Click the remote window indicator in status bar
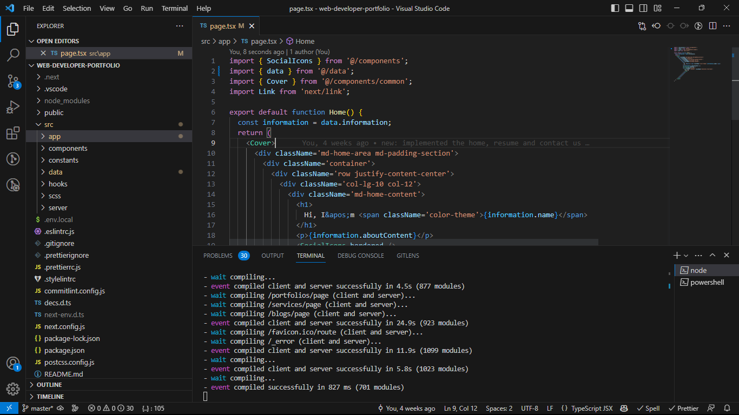739x415 pixels. 9,409
